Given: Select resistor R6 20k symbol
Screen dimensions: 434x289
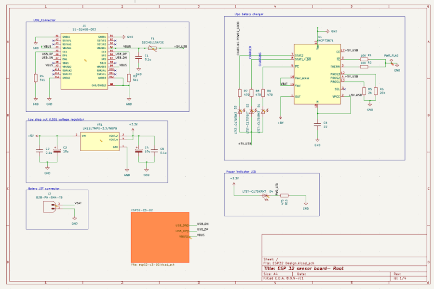Looking at the screenshot, I should 376,91.
